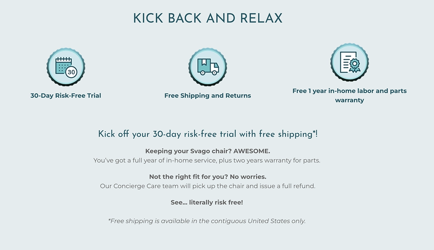Viewport: 434px width, 250px height.
Task: Select the "Free Shipping and Returns" label
Action: pyautogui.click(x=208, y=96)
